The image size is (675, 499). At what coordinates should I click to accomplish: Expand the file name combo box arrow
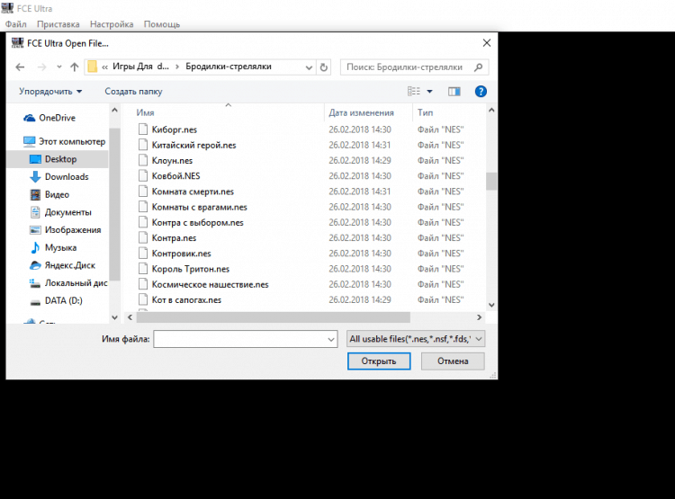coord(329,339)
